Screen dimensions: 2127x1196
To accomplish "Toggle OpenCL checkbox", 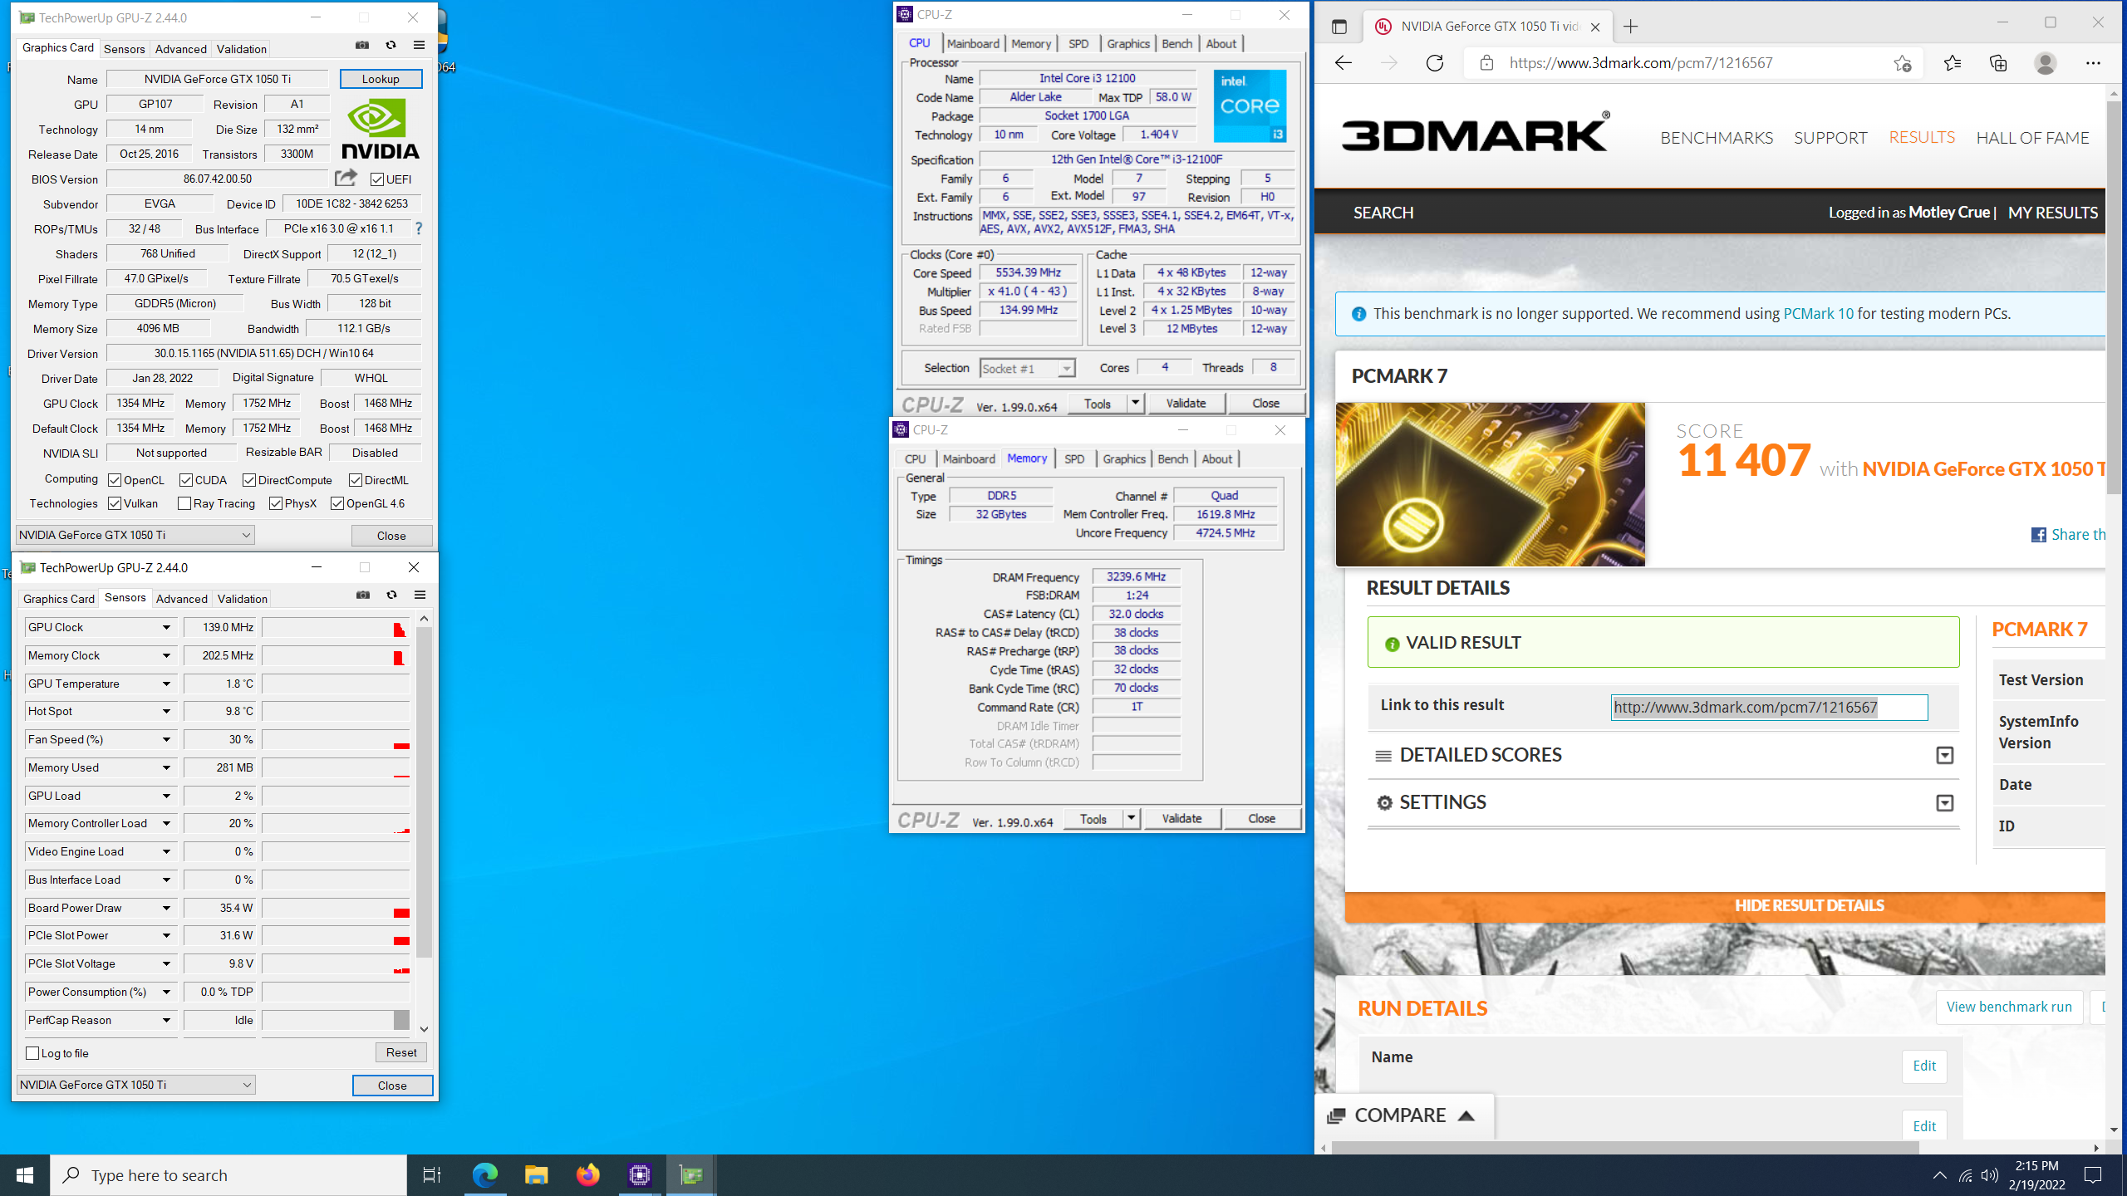I will coord(115,480).
